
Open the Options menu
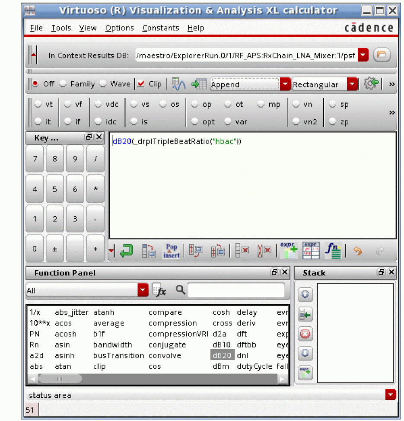[x=119, y=28]
